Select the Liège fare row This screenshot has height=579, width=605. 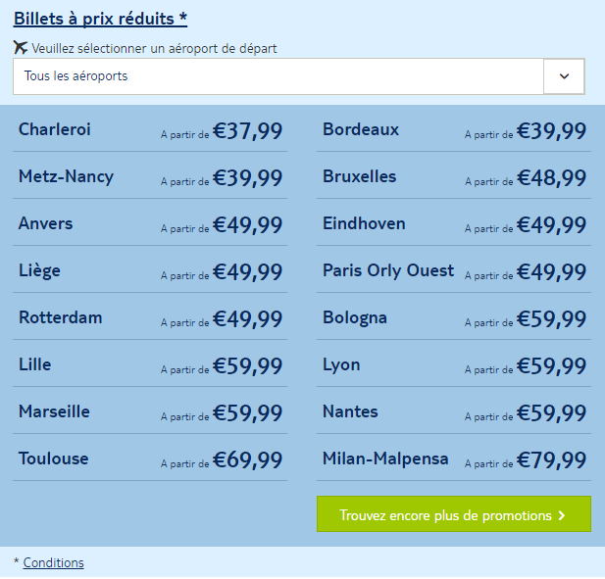[x=150, y=269]
